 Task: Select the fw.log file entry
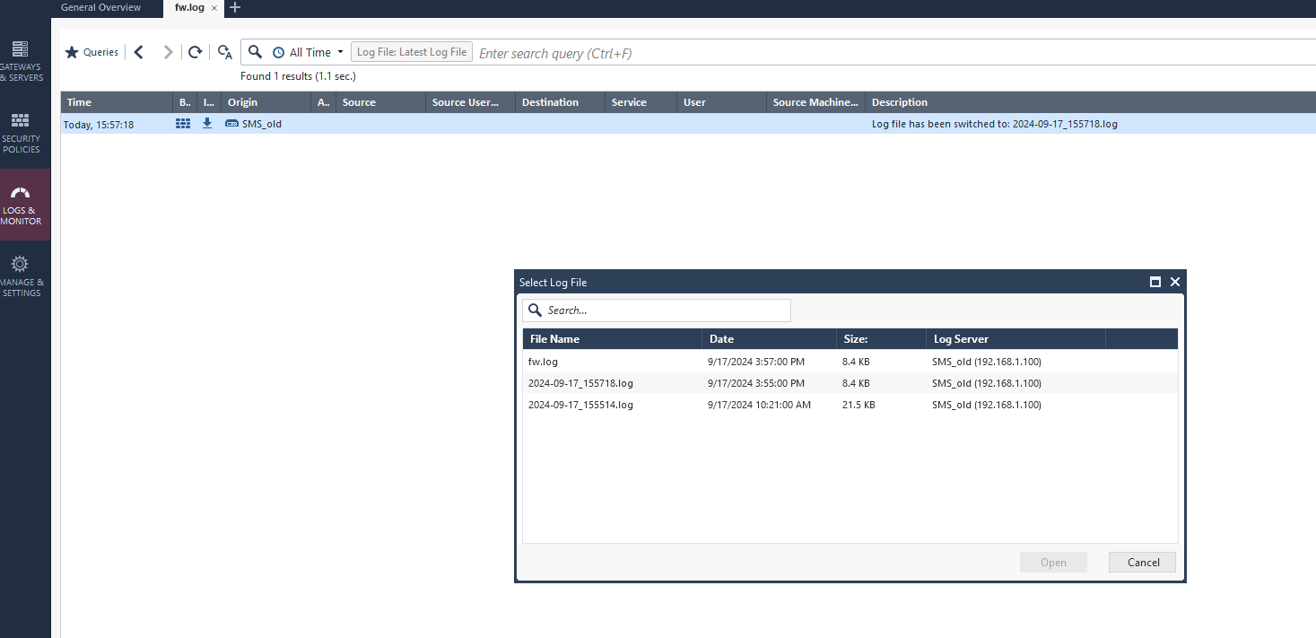544,362
